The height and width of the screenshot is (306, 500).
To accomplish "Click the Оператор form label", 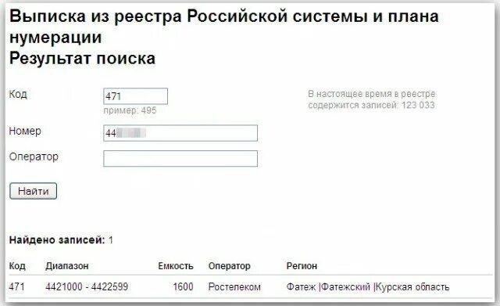I will tap(34, 157).
